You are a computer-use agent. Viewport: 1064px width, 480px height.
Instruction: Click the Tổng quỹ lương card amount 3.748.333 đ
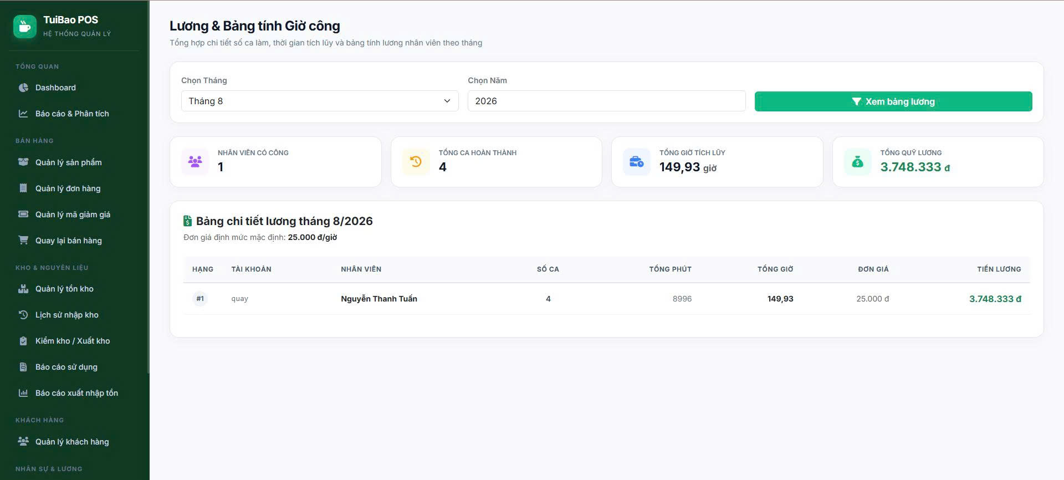pos(915,167)
